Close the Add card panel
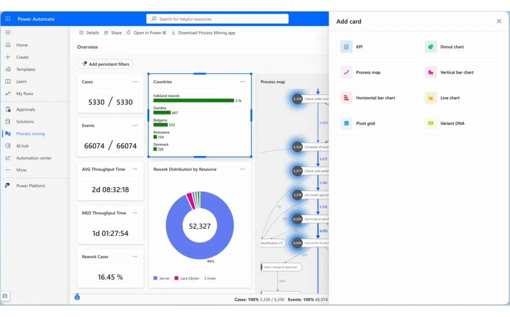The image size is (510, 317). pos(499,21)
